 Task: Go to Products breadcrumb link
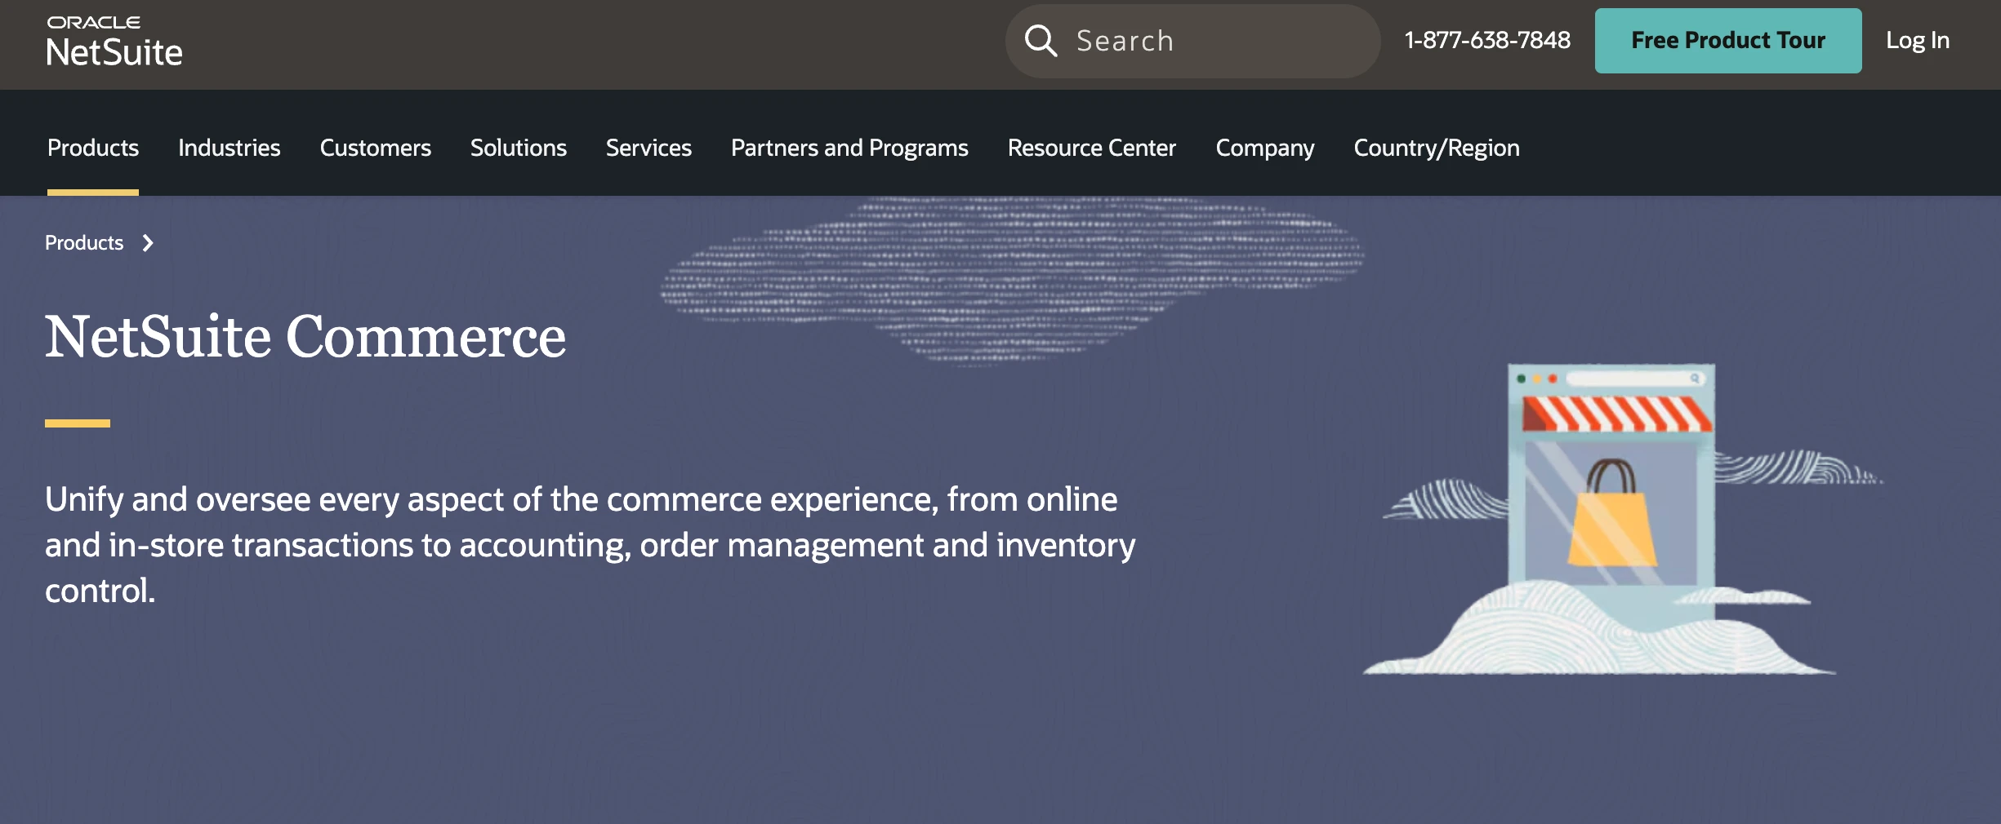84,243
